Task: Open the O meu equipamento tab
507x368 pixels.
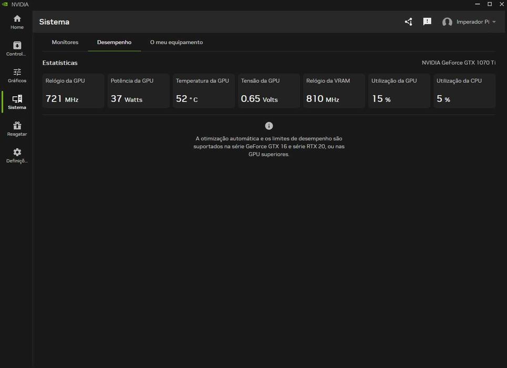Action: (x=177, y=42)
